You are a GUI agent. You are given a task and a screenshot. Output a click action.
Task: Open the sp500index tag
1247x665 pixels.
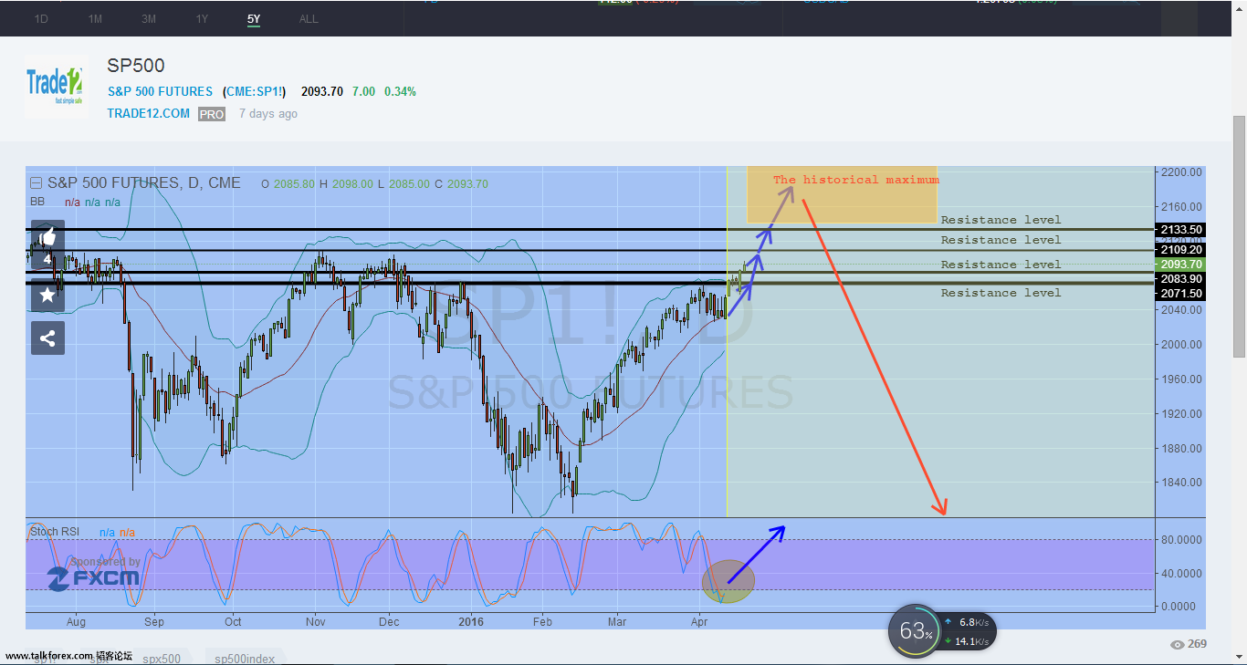tap(243, 658)
